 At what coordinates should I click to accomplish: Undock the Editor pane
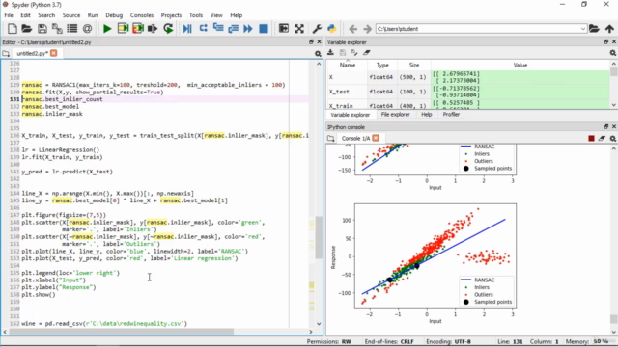(x=311, y=41)
